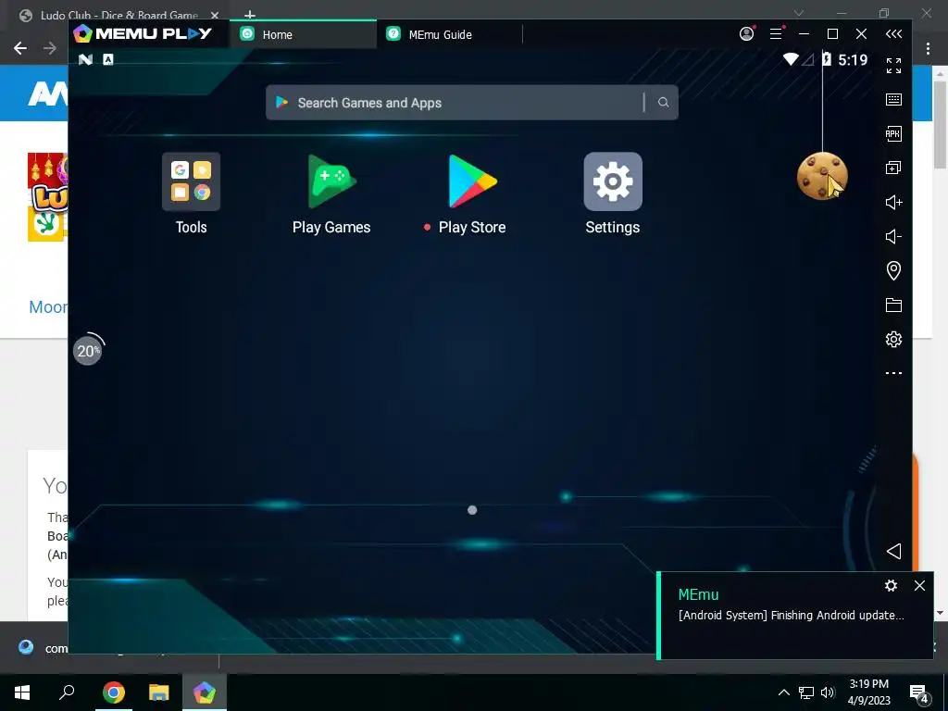Image resolution: width=948 pixels, height=711 pixels.
Task: Open the GPS location icon
Action: coord(893,270)
